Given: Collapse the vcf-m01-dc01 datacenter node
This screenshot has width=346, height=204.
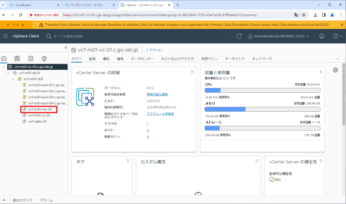Looking at the screenshot, I should point(8,73).
